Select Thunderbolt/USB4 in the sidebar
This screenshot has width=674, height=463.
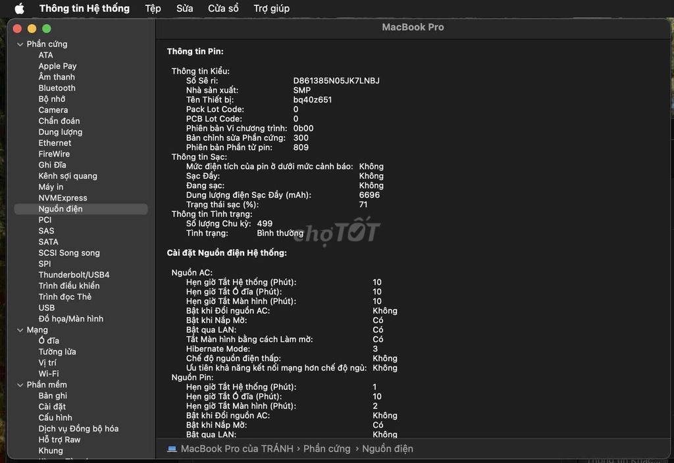pyautogui.click(x=74, y=275)
